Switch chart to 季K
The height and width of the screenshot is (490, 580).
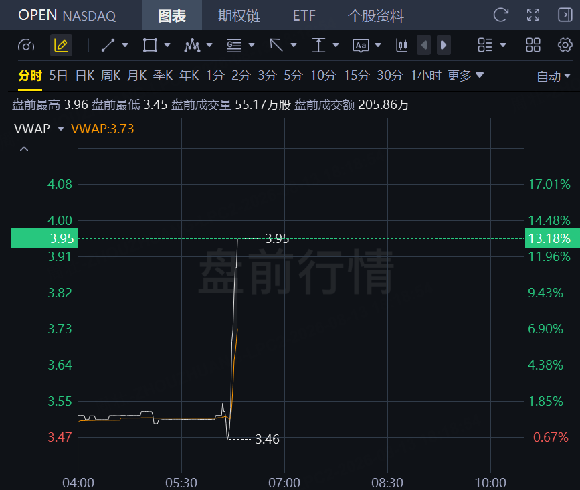[x=163, y=76]
